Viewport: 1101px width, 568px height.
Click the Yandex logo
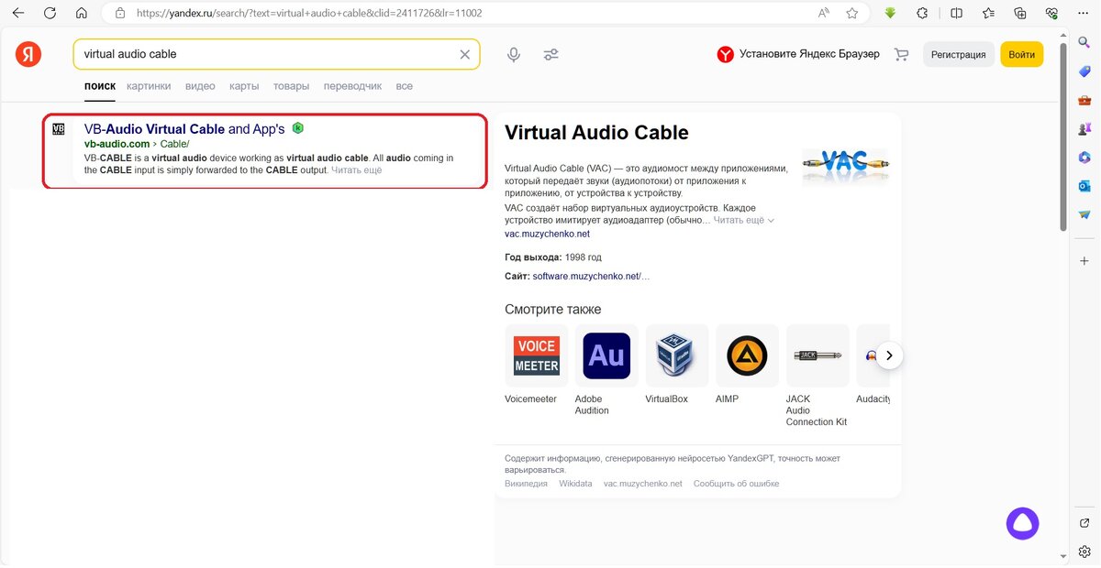click(28, 54)
